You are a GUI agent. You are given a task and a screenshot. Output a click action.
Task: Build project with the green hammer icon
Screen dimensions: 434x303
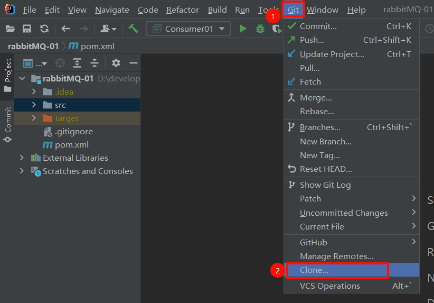[133, 28]
